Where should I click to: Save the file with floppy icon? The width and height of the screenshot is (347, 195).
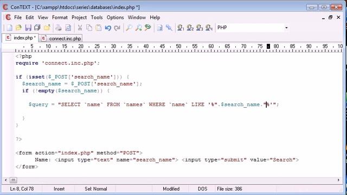(x=28, y=28)
